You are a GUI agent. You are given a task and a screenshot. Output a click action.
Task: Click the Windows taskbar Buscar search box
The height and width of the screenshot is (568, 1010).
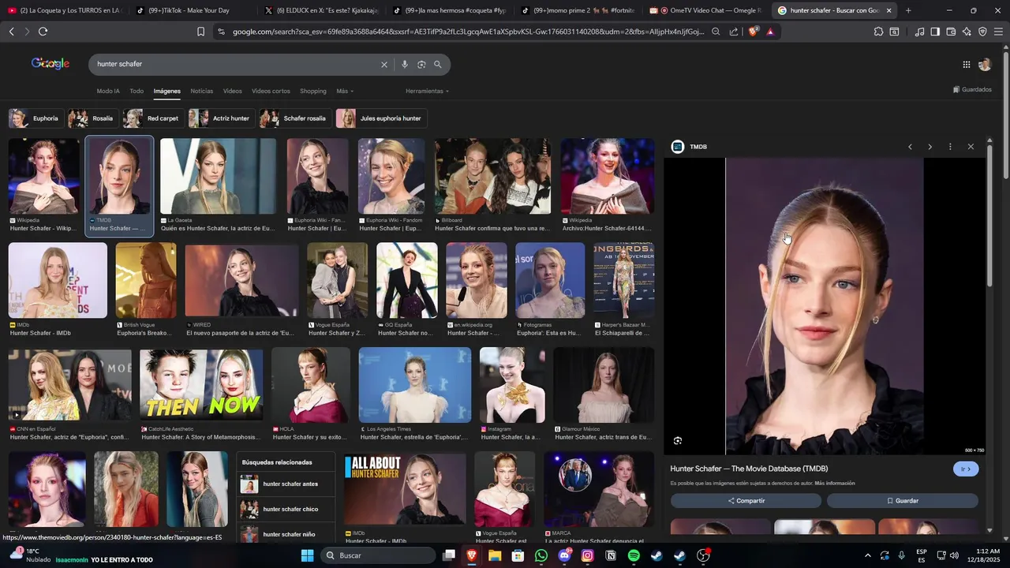(379, 555)
